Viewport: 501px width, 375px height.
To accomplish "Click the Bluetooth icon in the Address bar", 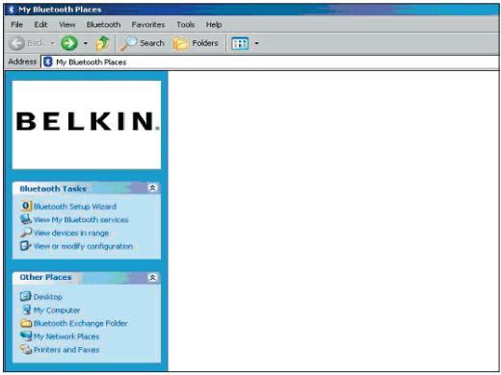I will pyautogui.click(x=48, y=62).
